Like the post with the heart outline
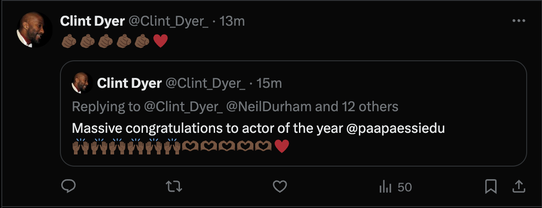The width and height of the screenshot is (542, 208). 280,186
